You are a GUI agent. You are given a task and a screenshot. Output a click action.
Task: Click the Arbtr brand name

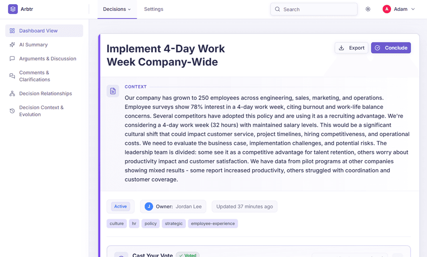[27, 9]
